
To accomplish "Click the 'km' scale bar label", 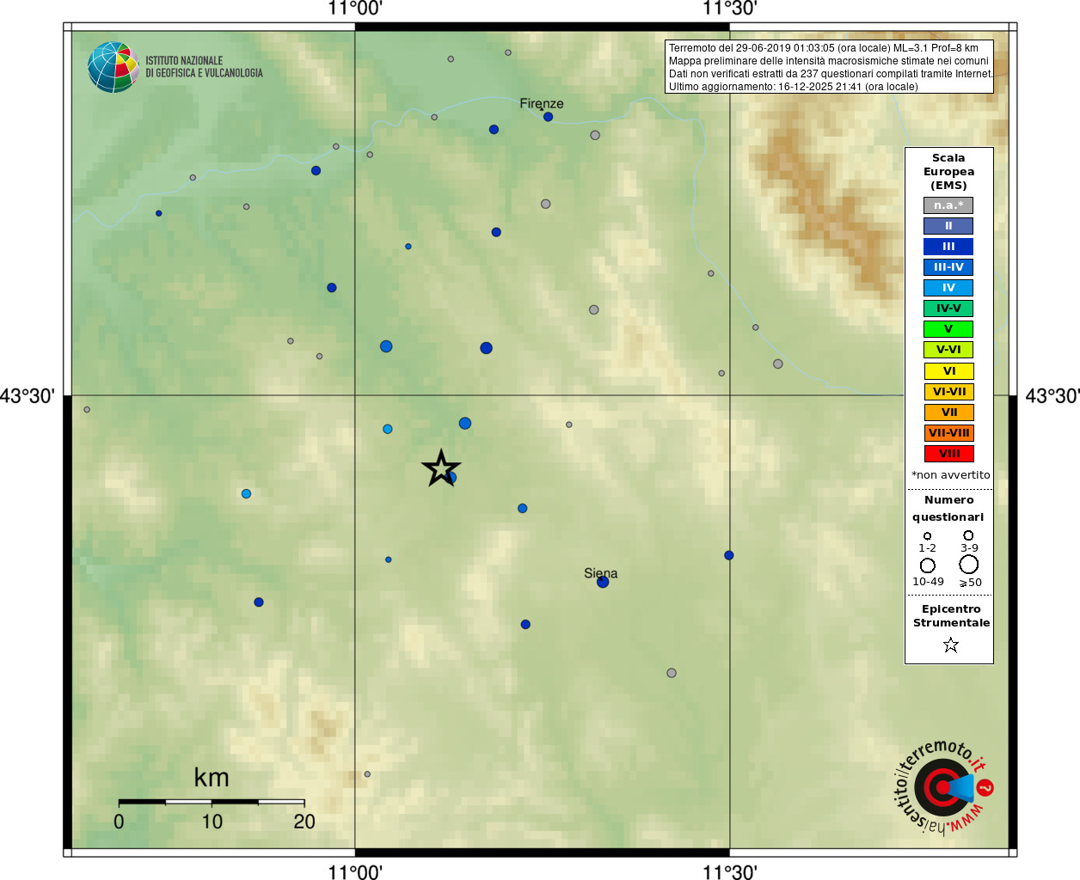I will pyautogui.click(x=212, y=778).
